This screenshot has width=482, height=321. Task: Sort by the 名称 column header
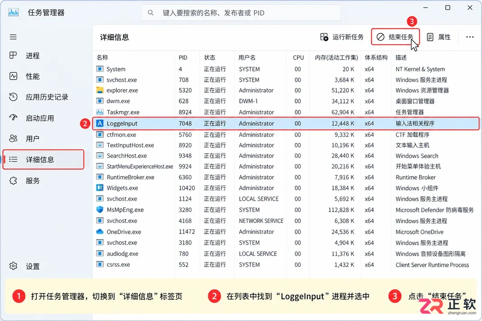point(102,57)
